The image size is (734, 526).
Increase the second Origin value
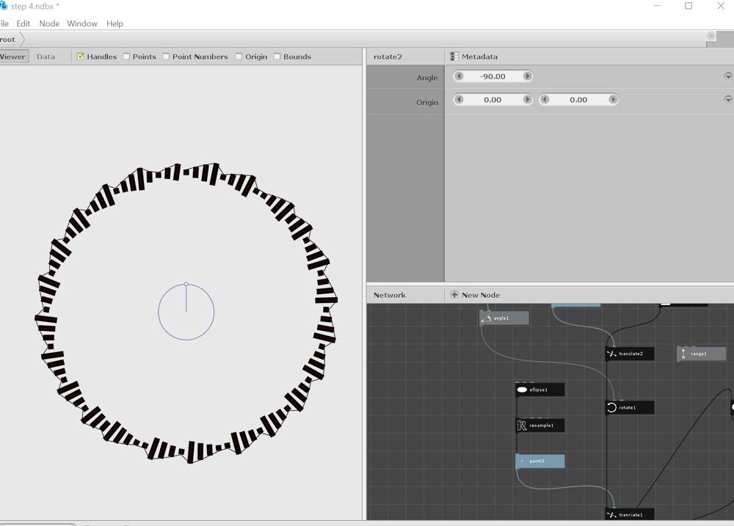click(x=613, y=99)
